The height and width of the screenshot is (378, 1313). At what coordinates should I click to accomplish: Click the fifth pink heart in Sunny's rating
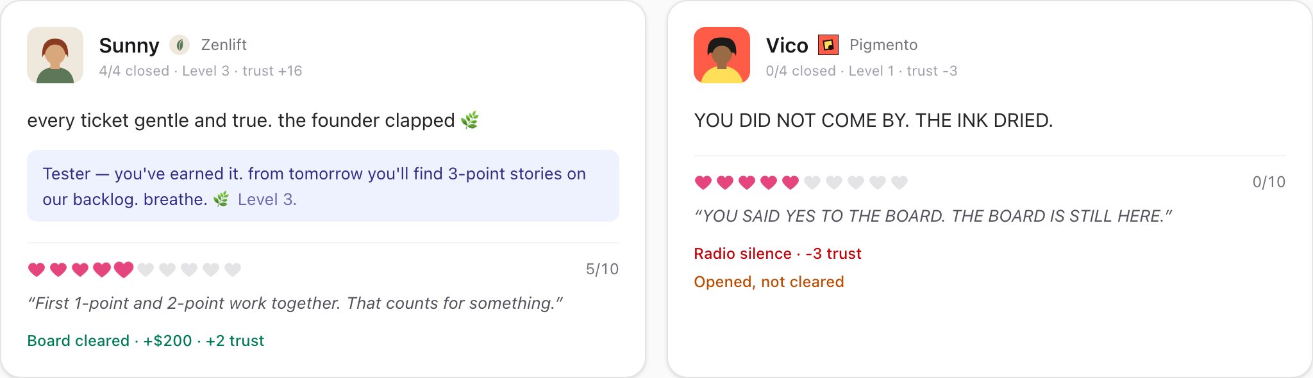(x=124, y=270)
